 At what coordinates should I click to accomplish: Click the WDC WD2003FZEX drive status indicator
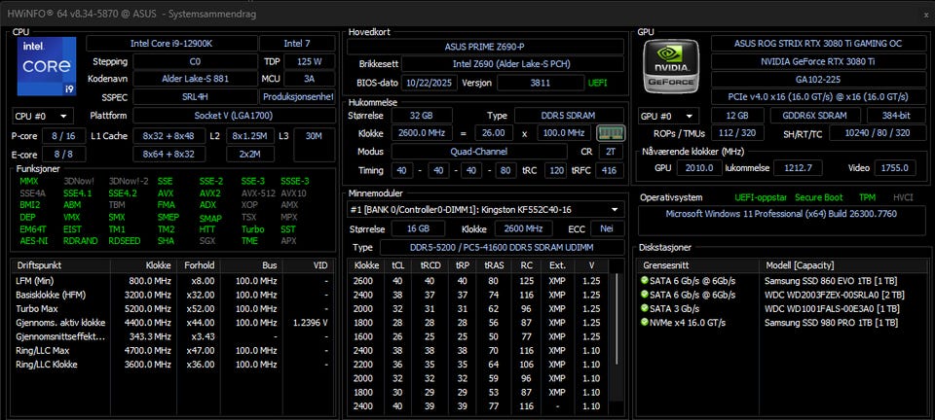pos(645,295)
